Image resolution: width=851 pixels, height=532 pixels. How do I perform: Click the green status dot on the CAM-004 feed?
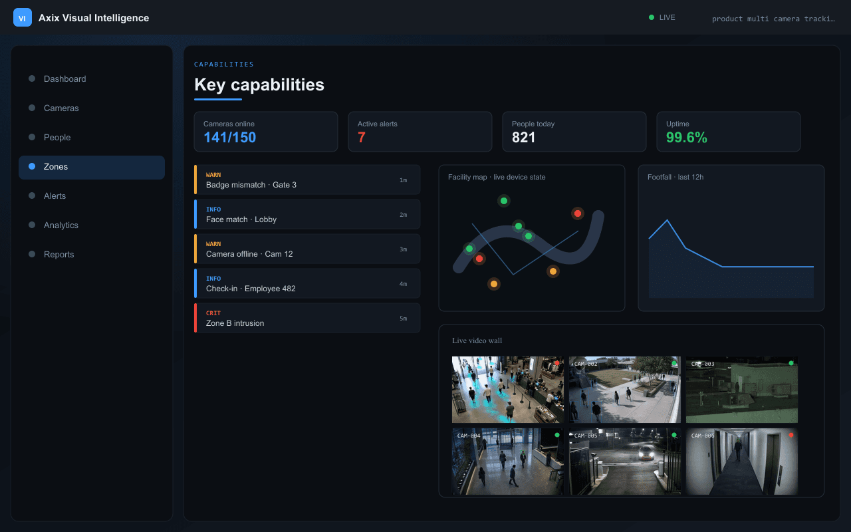557,435
